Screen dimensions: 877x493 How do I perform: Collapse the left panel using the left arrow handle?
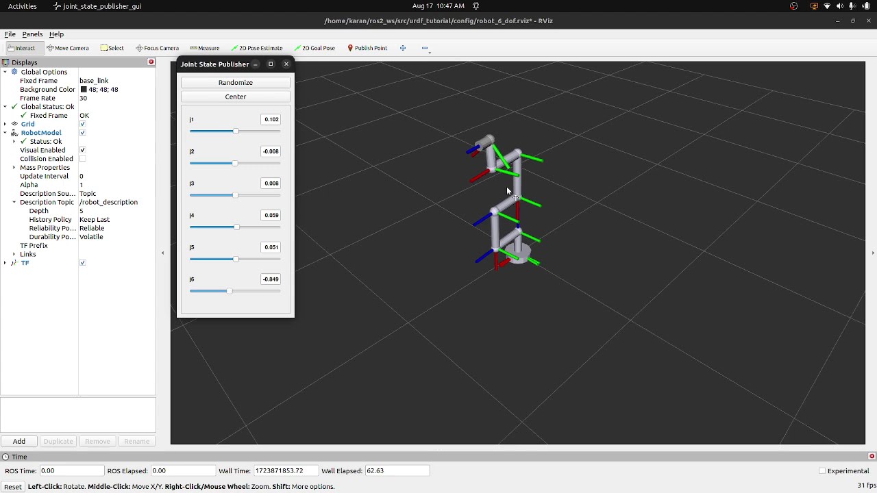(x=163, y=253)
